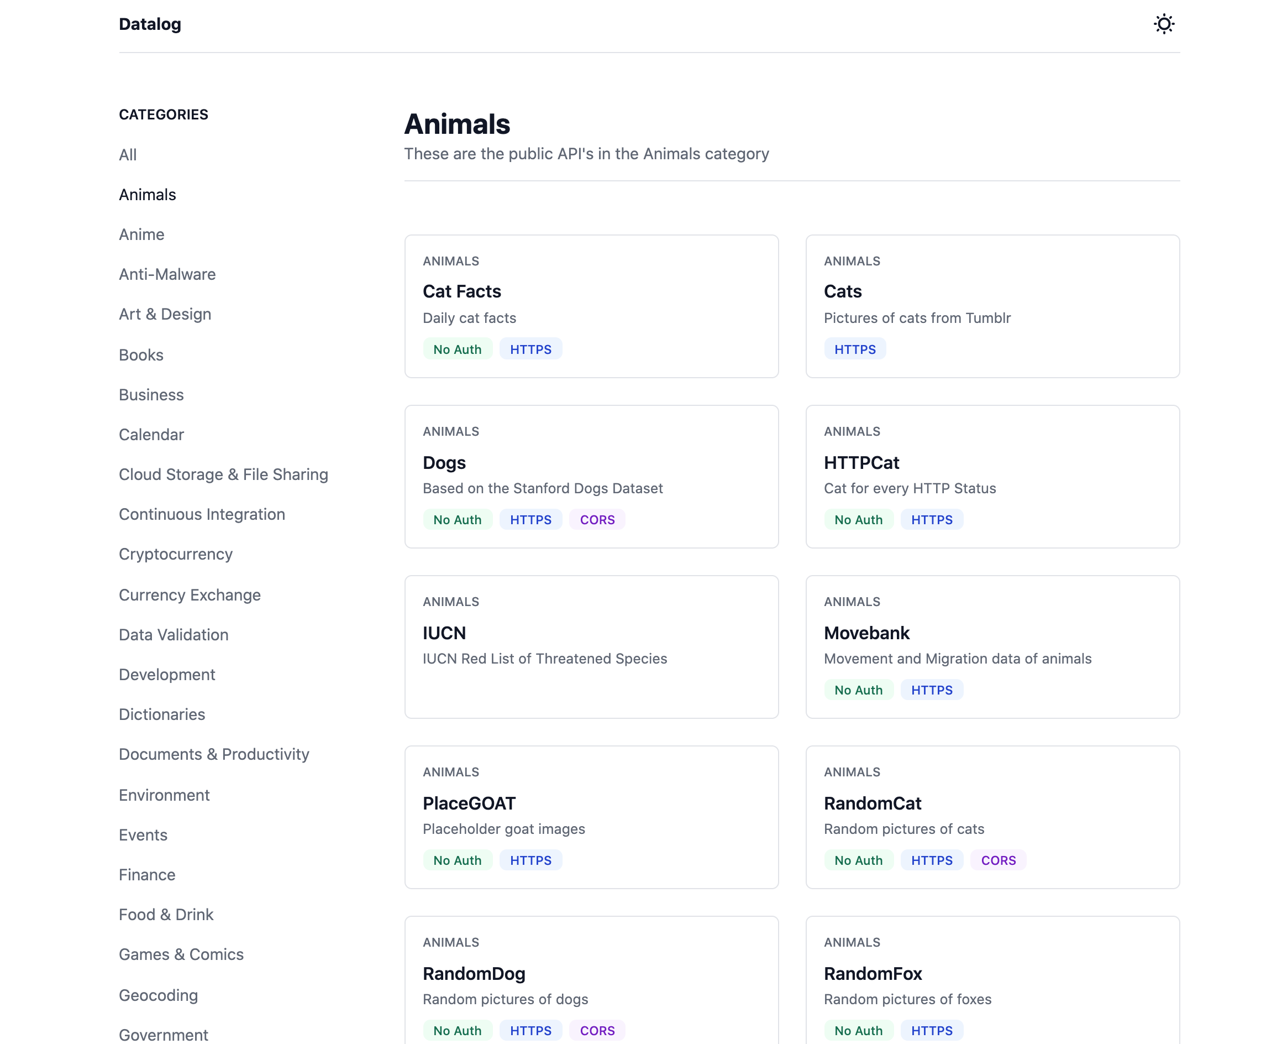
Task: Open the Finance category
Action: [x=146, y=874]
